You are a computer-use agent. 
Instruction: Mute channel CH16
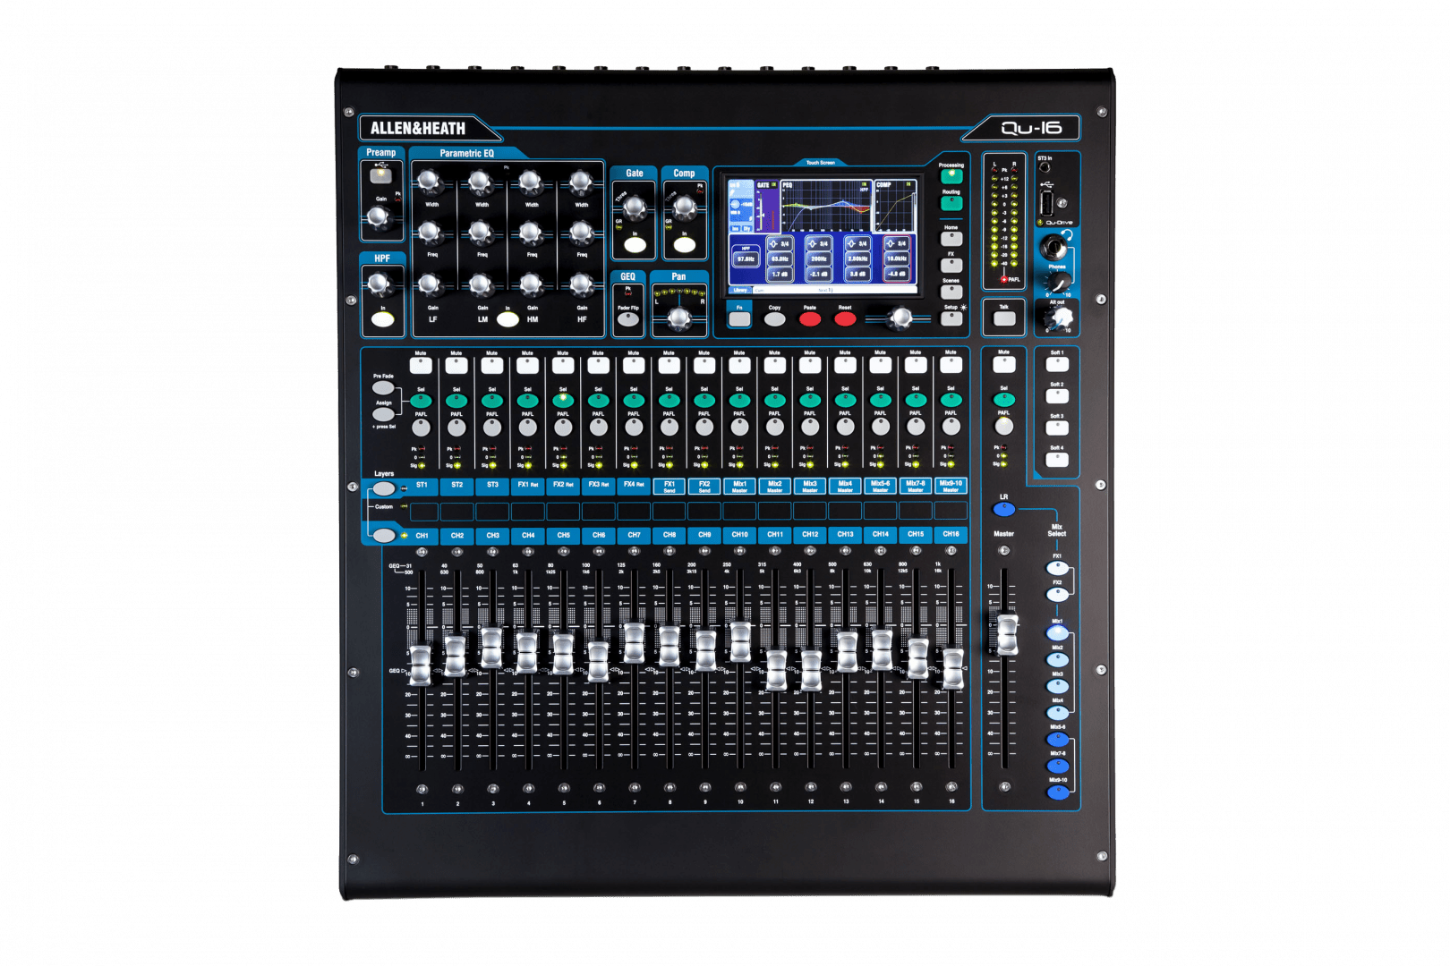[951, 365]
